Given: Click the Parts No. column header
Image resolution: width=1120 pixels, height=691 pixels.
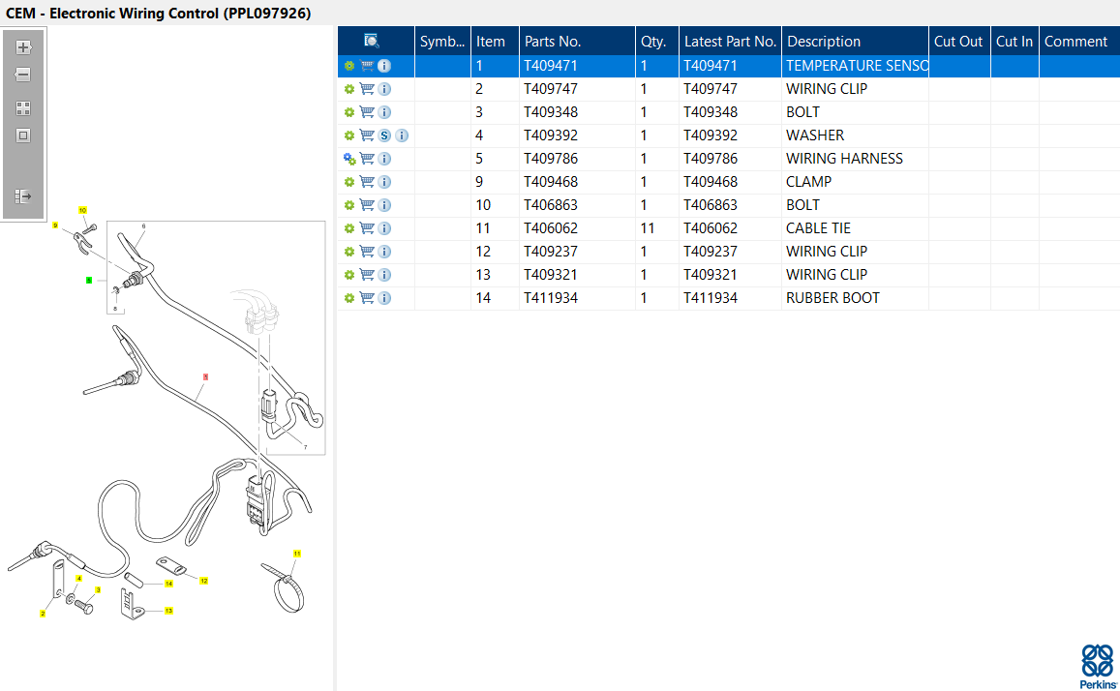Looking at the screenshot, I should point(576,42).
